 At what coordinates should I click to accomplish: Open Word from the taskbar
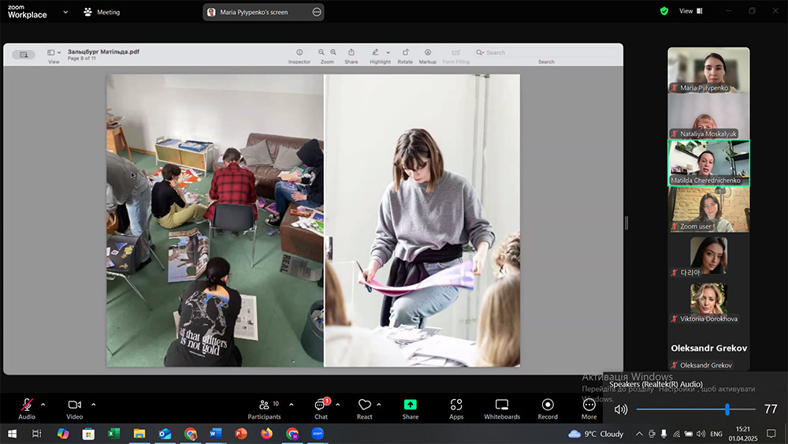point(216,434)
